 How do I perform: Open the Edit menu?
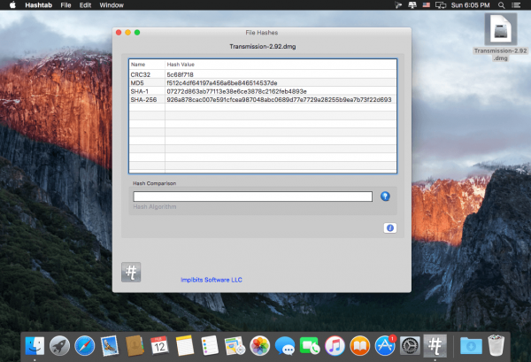[85, 5]
